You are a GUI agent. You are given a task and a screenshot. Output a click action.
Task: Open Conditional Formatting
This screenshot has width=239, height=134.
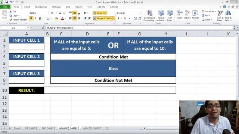[x=149, y=16]
